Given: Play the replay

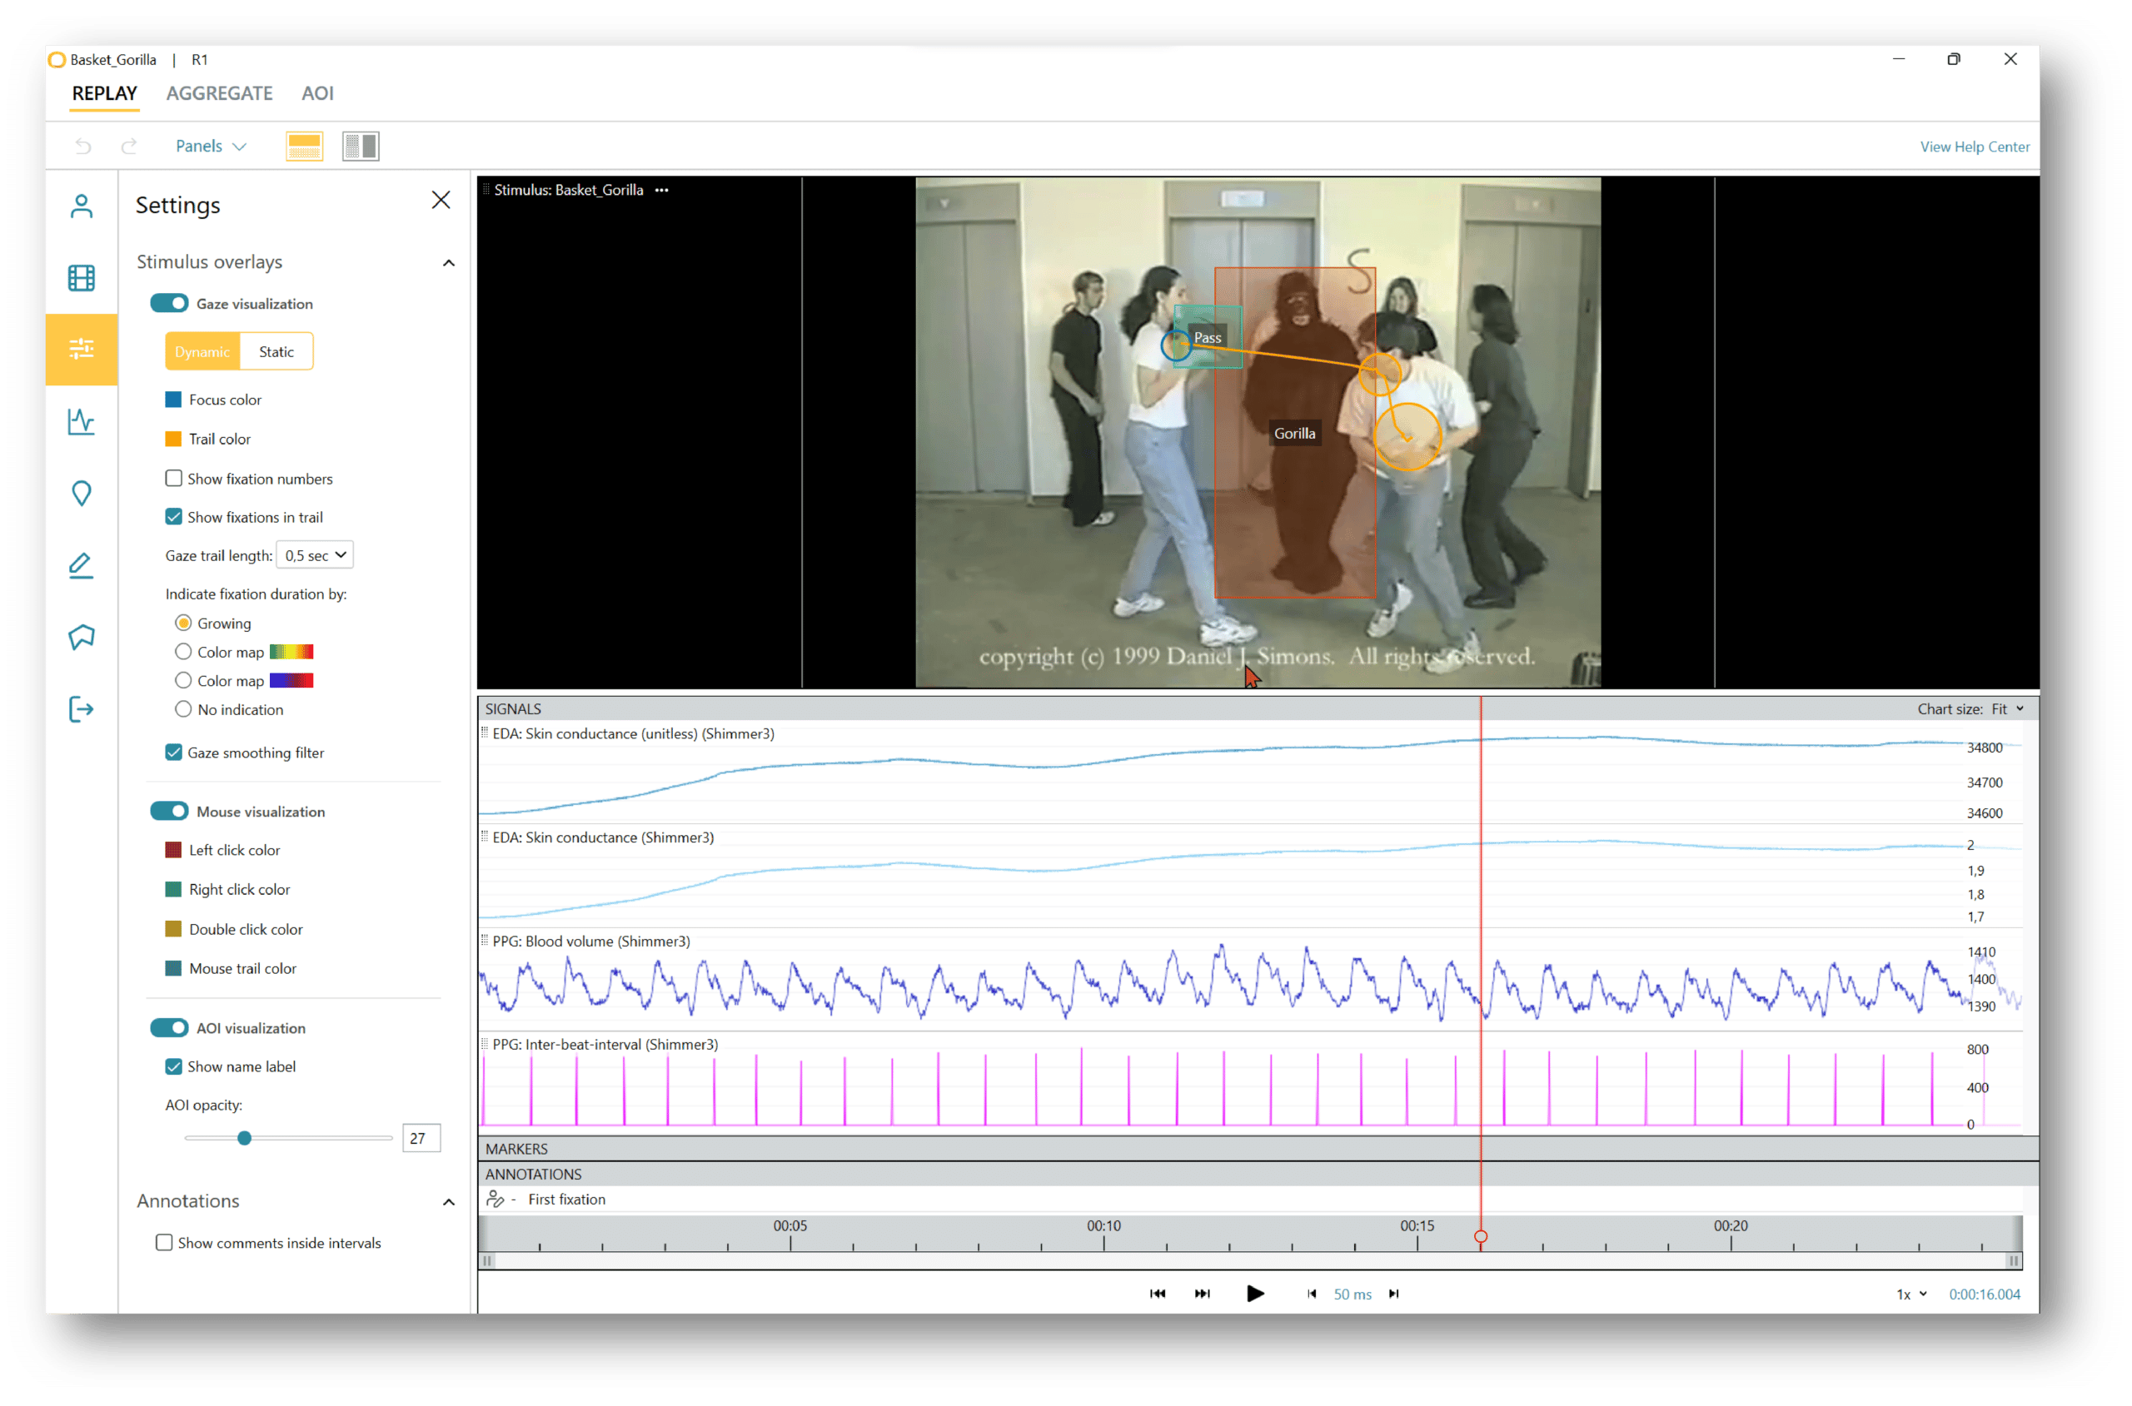Looking at the screenshot, I should coord(1256,1294).
